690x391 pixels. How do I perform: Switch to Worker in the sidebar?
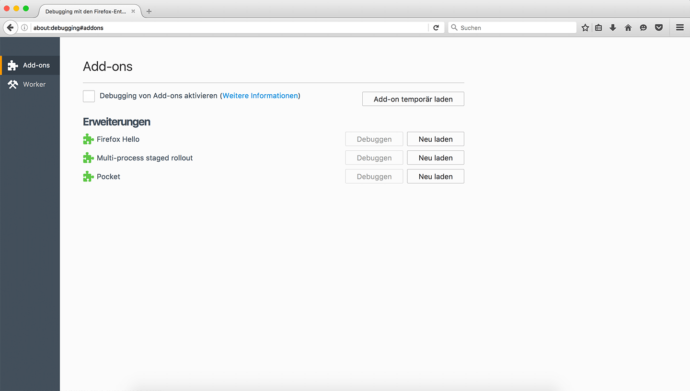point(30,84)
